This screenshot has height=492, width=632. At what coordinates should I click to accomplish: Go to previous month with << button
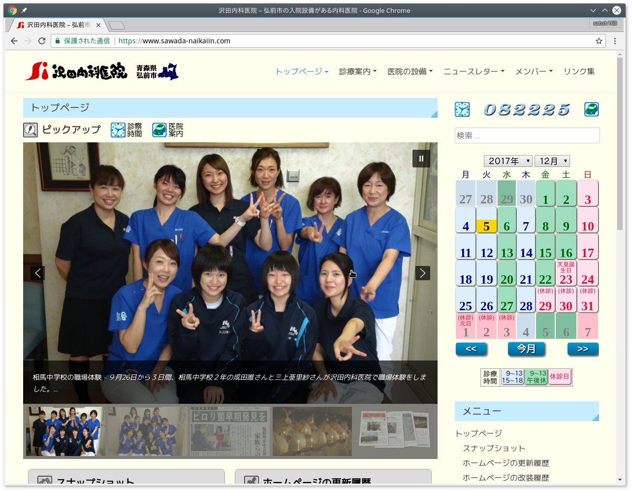[471, 349]
